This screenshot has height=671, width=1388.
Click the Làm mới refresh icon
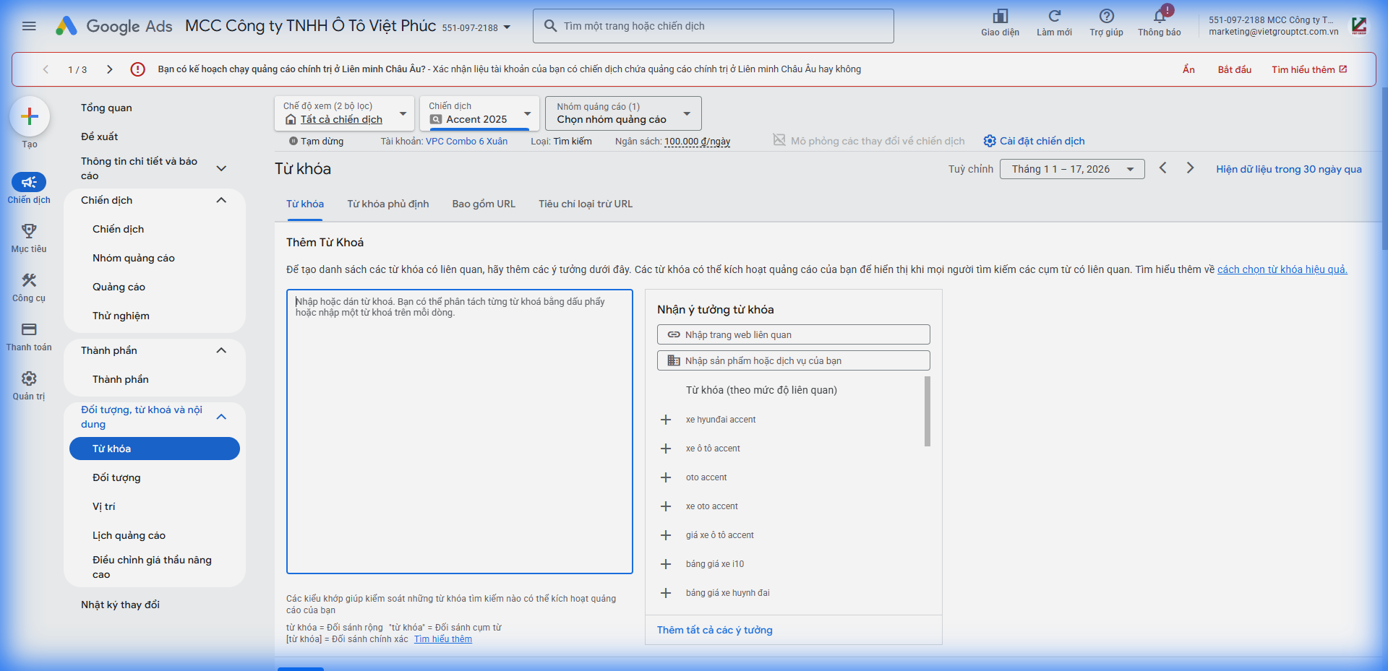(1054, 17)
